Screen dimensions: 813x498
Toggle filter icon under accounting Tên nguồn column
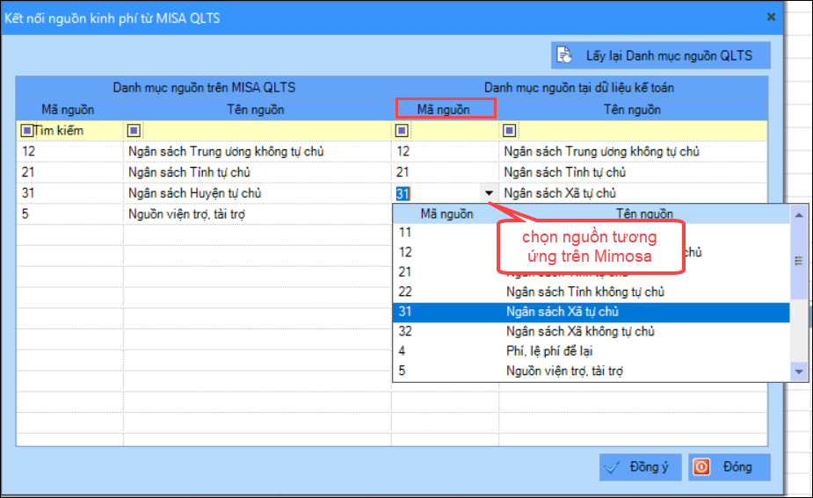pos(509,131)
